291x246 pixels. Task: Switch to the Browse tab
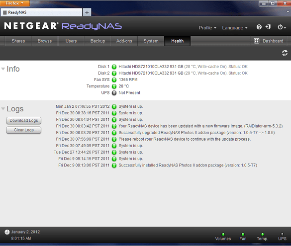pyautogui.click(x=45, y=41)
